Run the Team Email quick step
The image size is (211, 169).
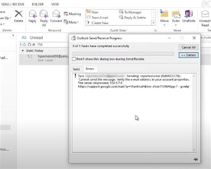[97, 17]
